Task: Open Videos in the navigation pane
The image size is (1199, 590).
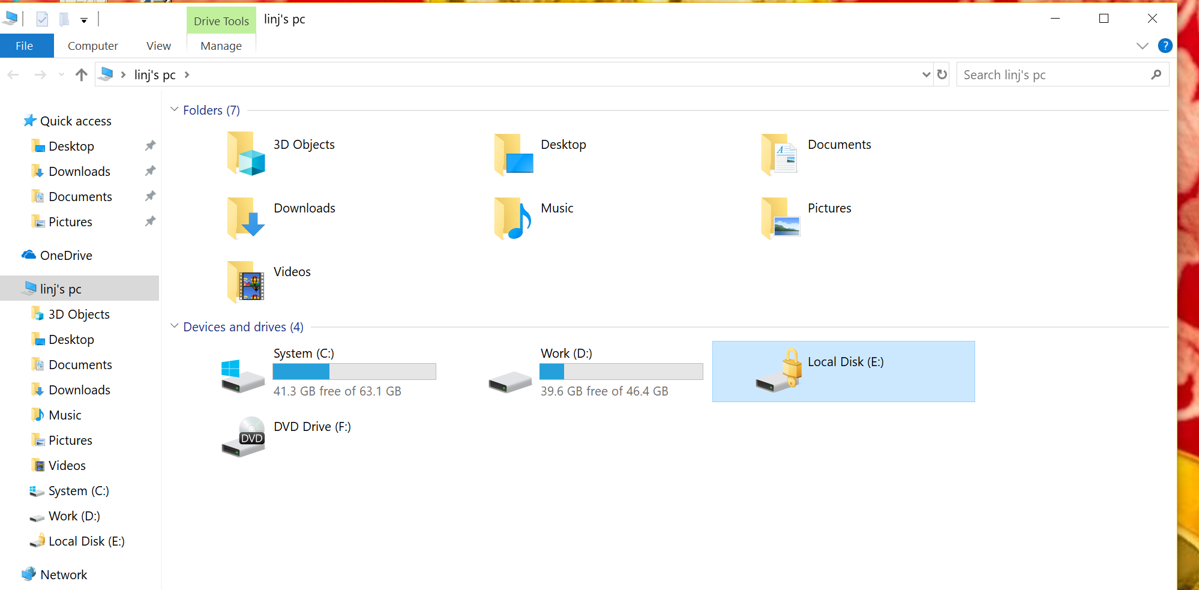Action: pos(67,466)
